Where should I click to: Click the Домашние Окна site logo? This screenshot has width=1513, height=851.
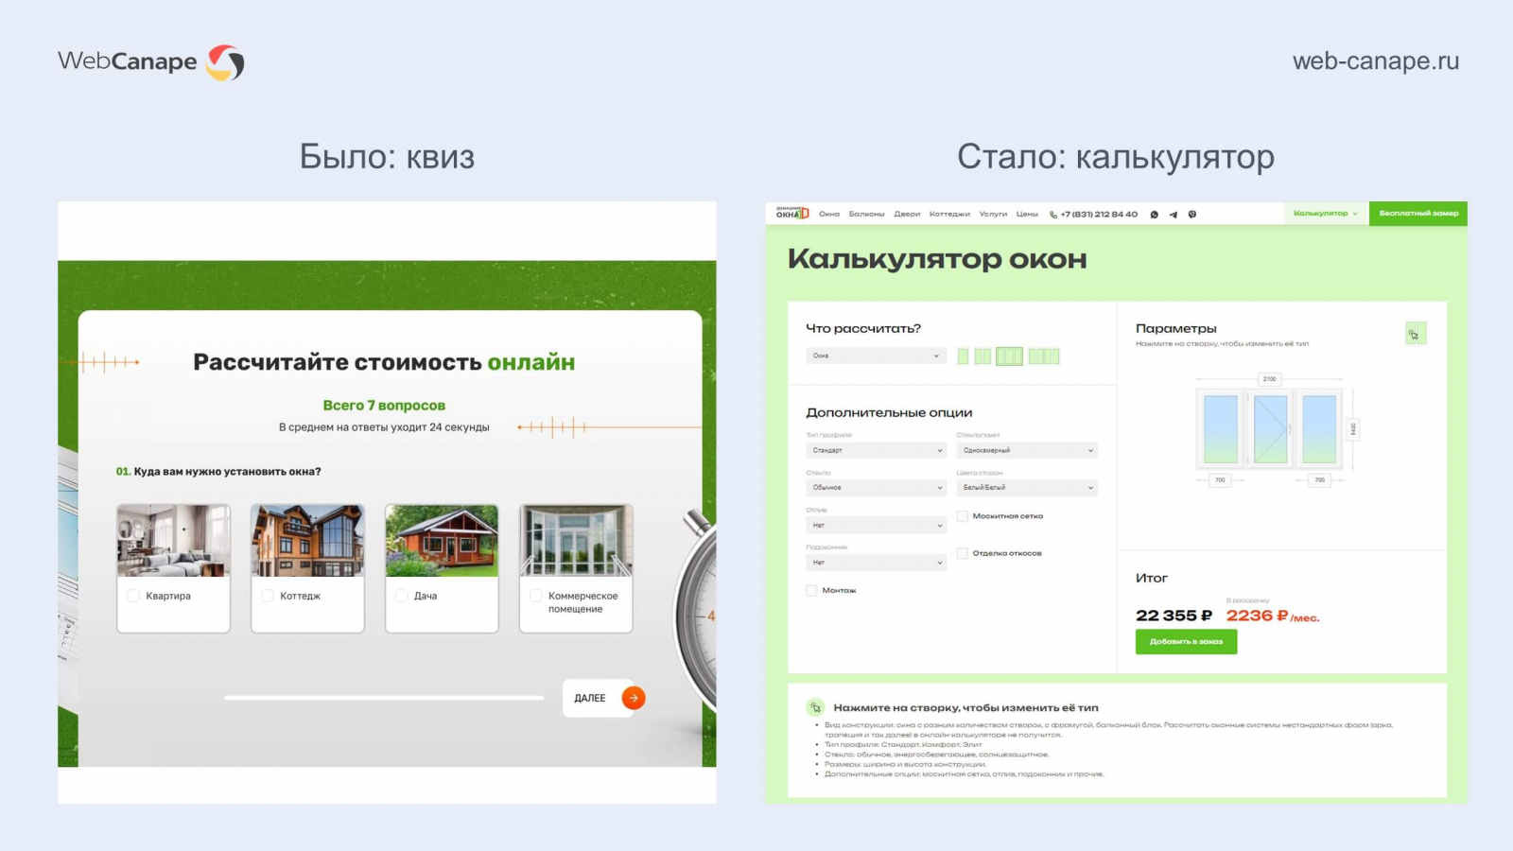pyautogui.click(x=792, y=214)
